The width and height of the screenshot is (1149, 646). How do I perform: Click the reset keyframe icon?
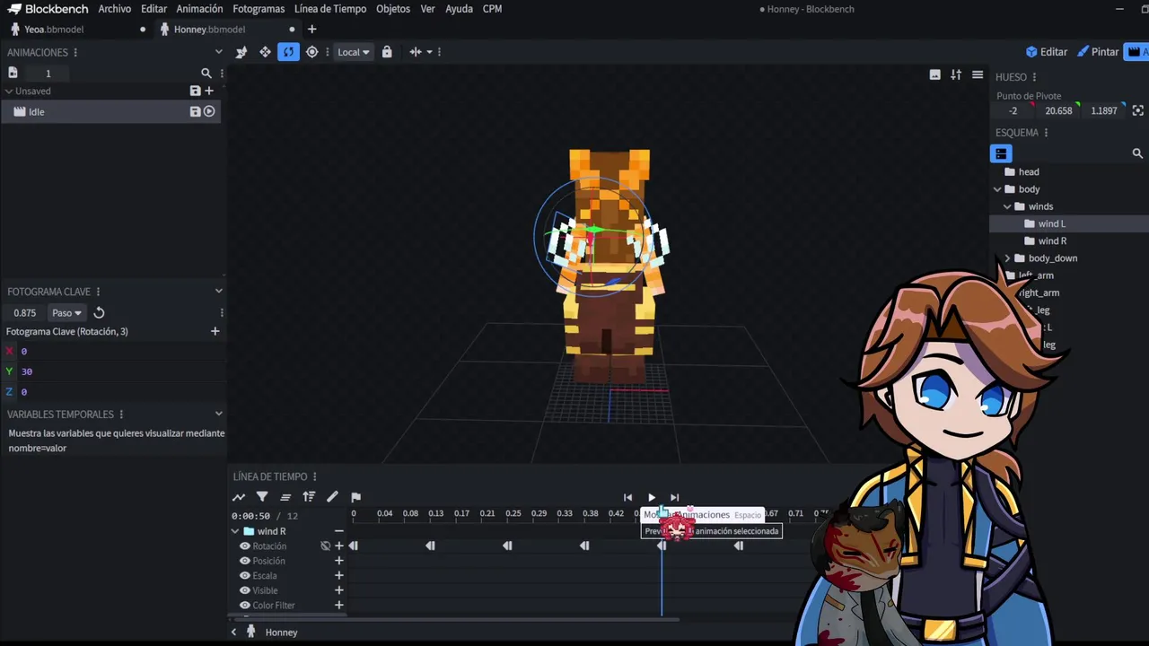pyautogui.click(x=100, y=313)
